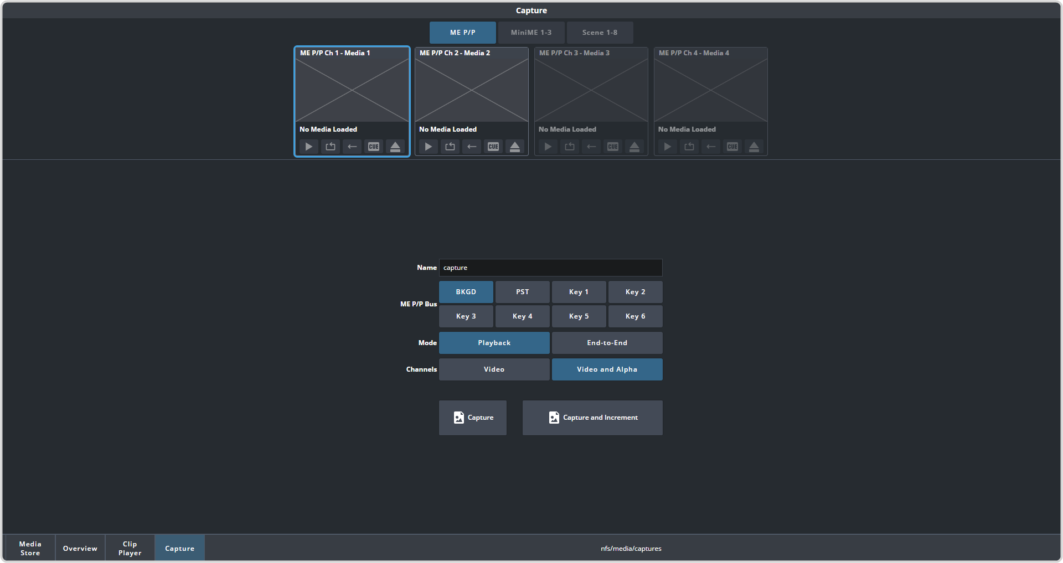Click the capture Name input field

[x=550, y=268]
